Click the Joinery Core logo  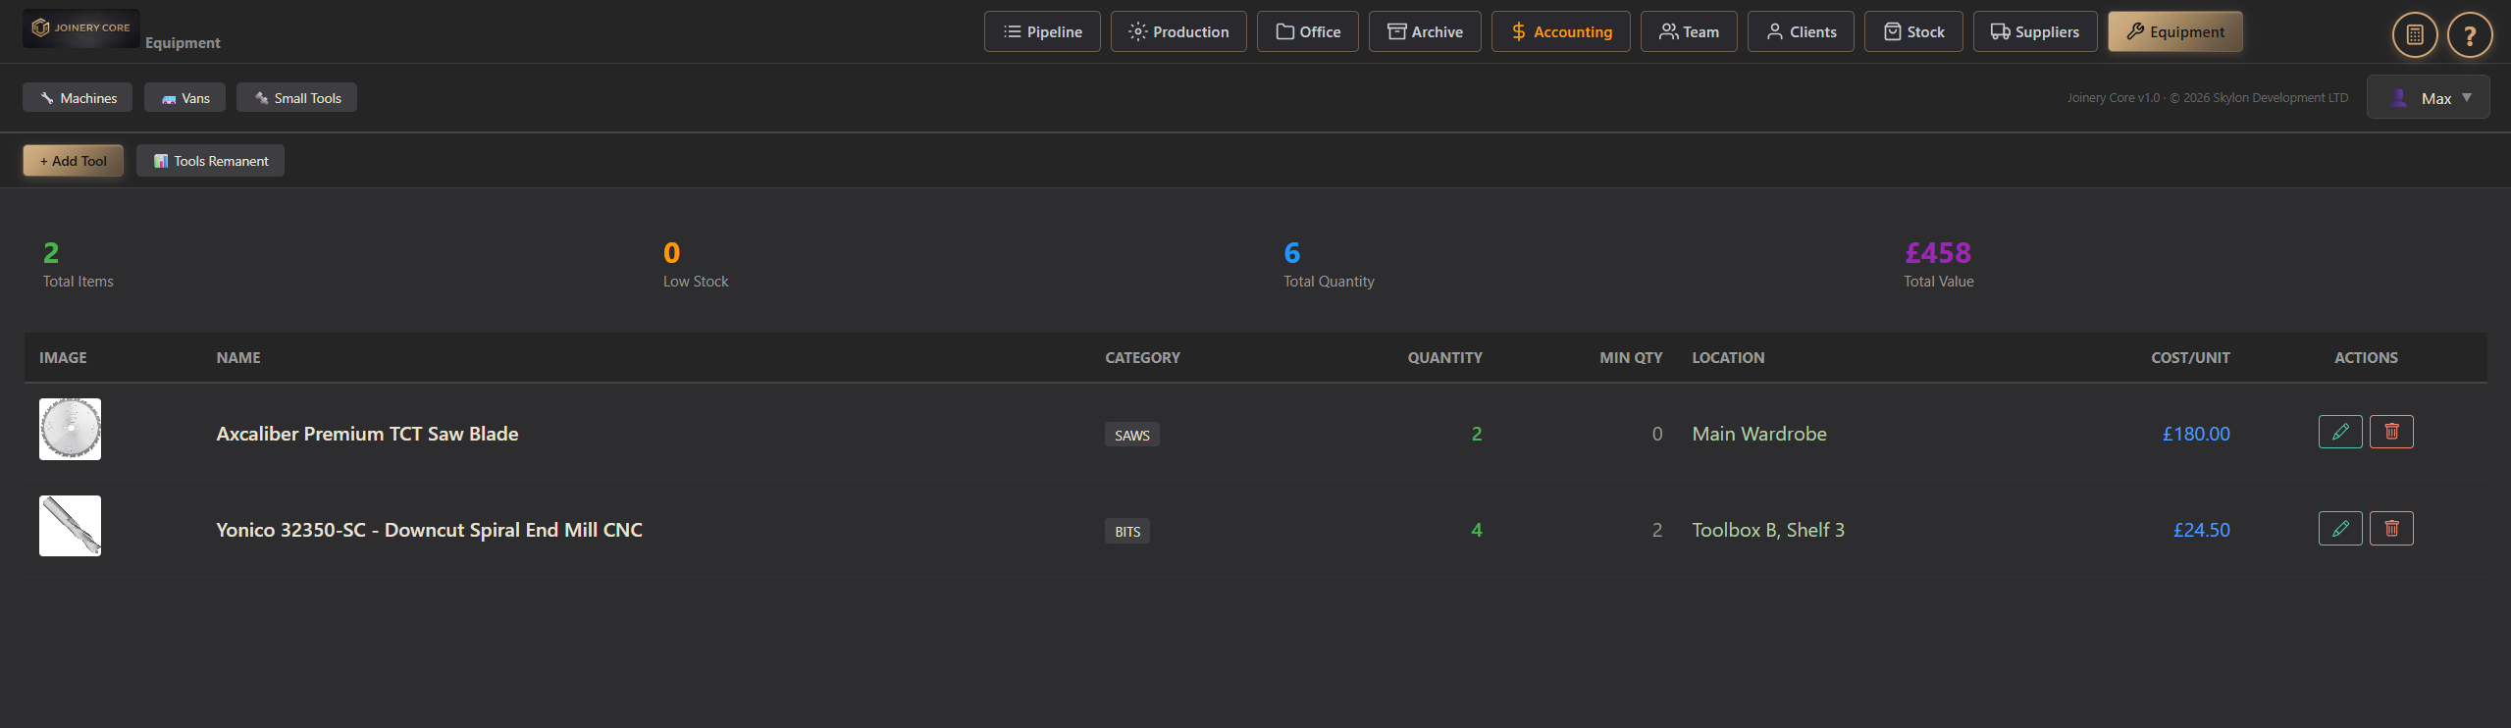click(81, 28)
